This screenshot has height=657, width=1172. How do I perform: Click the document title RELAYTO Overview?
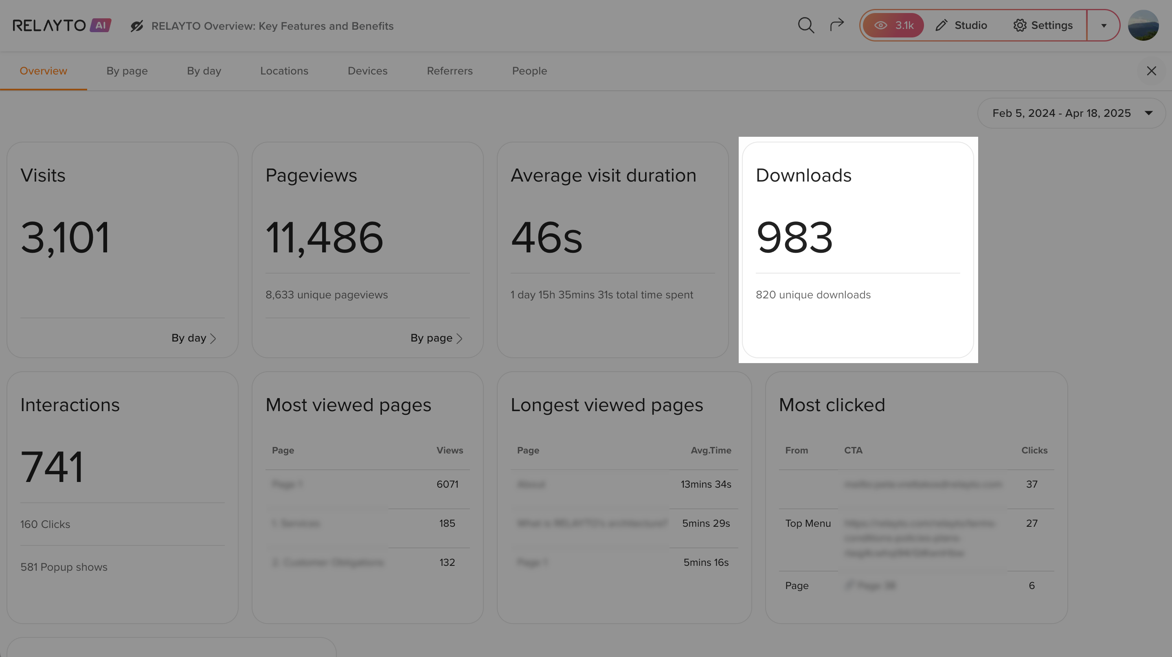(x=272, y=26)
